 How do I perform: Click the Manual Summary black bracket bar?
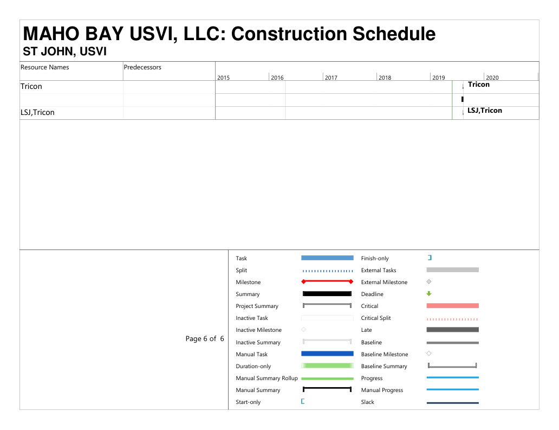pos(327,389)
